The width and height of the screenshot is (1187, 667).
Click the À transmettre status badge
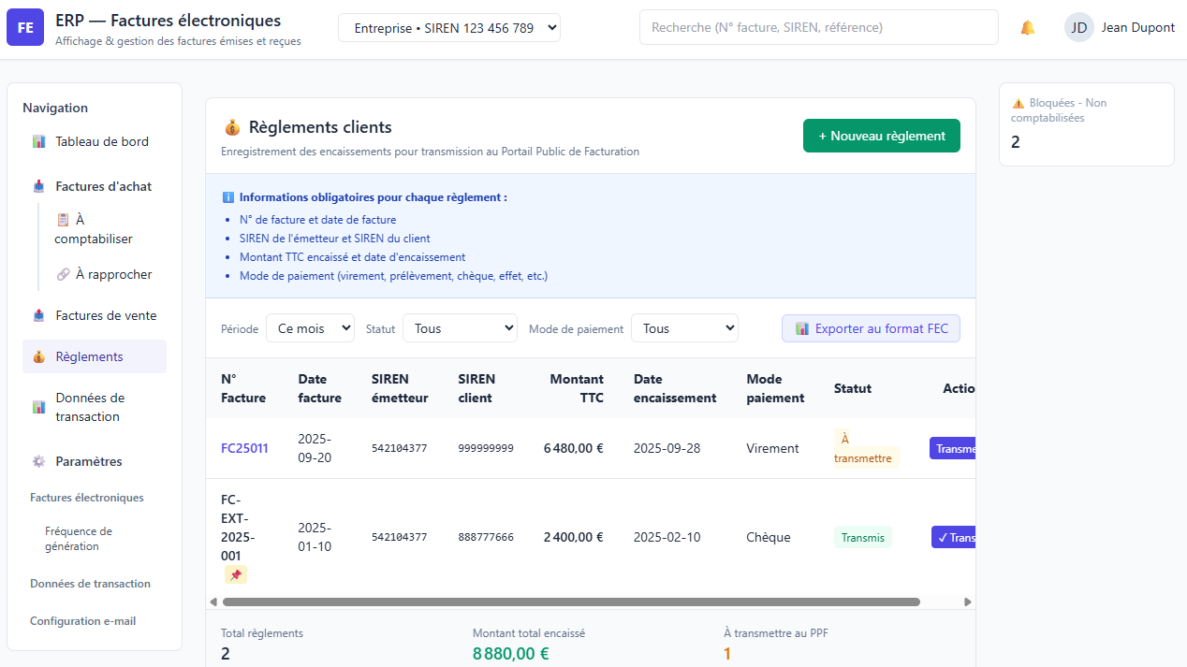[x=866, y=448]
